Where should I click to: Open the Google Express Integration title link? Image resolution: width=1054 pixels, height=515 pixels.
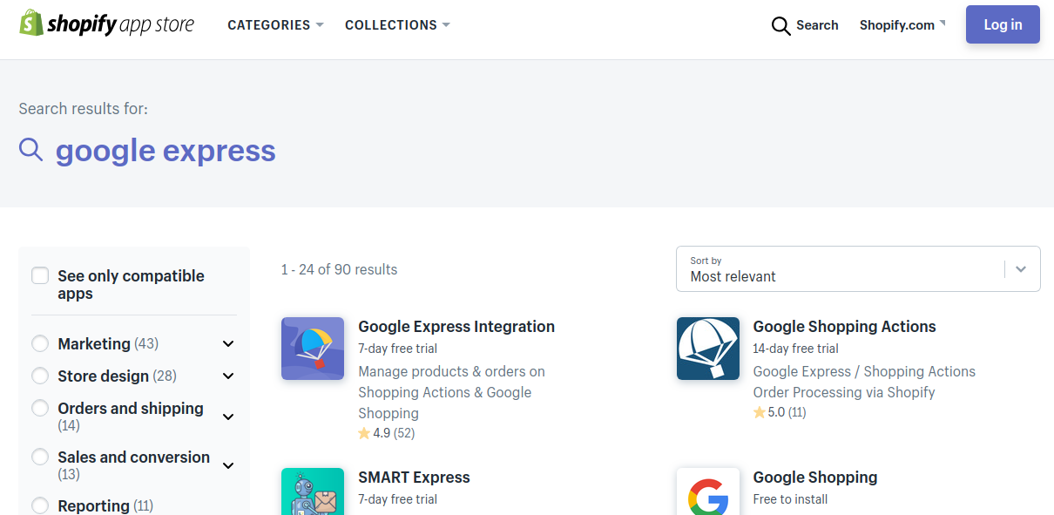point(456,327)
